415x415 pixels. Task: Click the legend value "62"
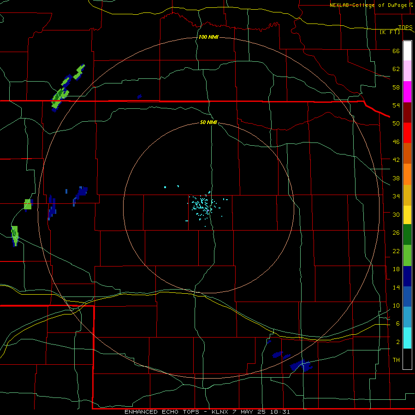(x=396, y=69)
